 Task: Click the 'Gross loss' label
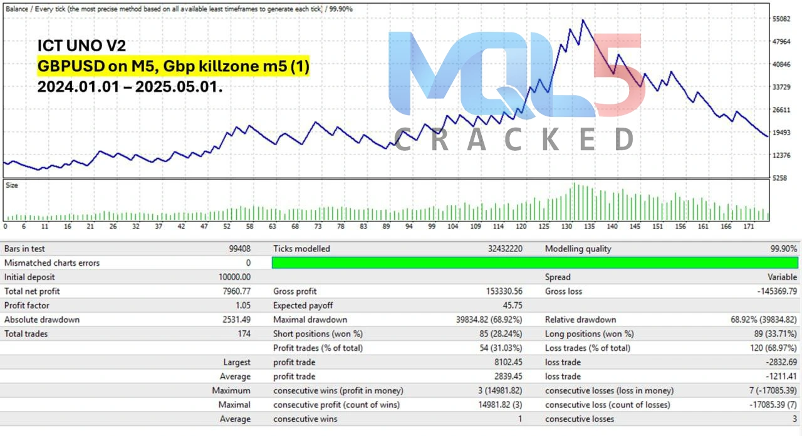[563, 291]
